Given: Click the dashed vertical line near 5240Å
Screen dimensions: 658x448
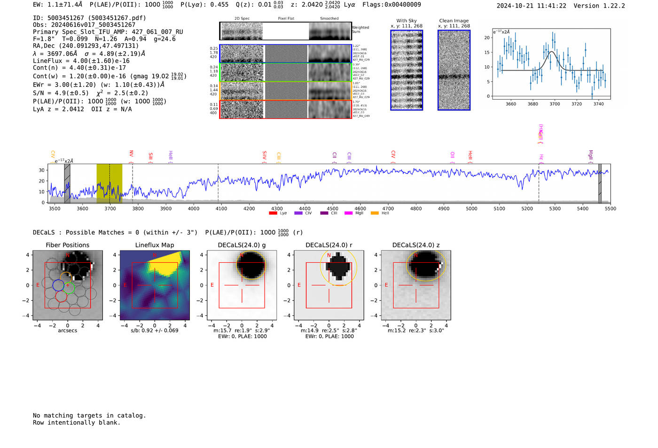Looking at the screenshot, I should (x=539, y=183).
